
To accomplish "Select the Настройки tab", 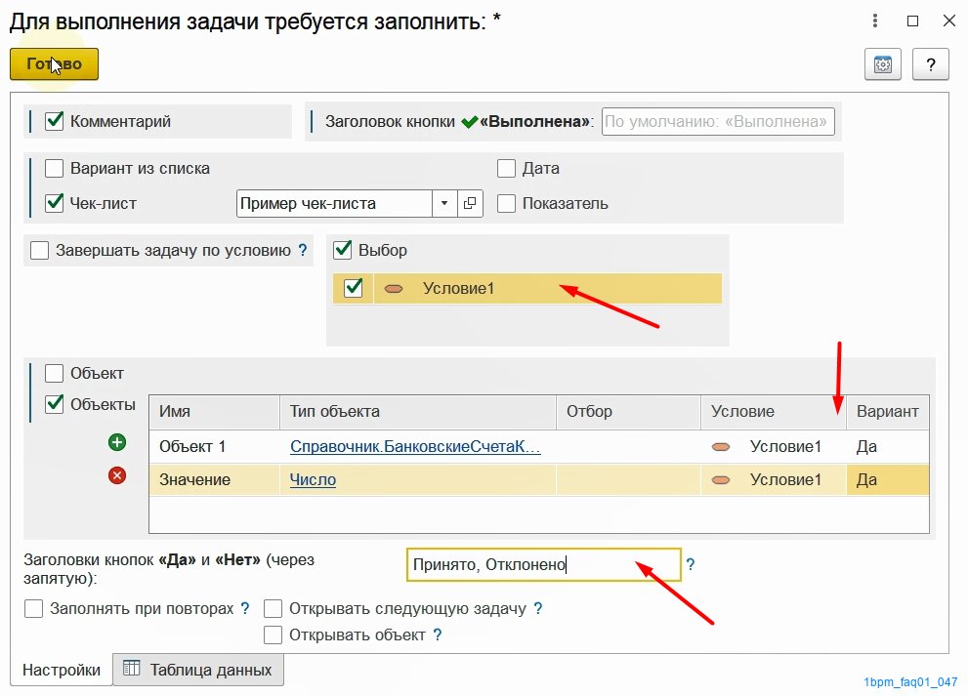I will pyautogui.click(x=62, y=670).
